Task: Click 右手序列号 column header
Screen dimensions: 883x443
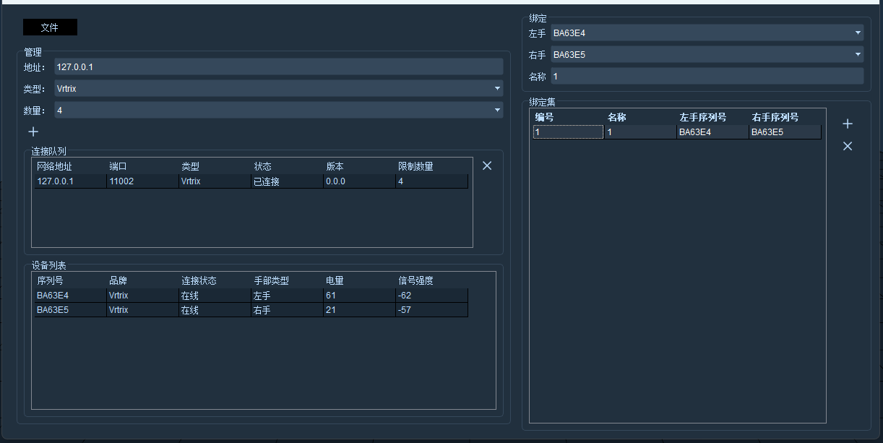Action: pyautogui.click(x=775, y=117)
